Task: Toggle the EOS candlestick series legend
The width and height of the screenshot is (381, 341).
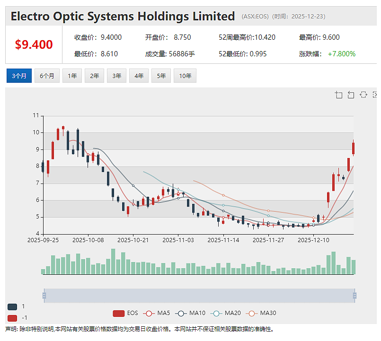Action: (x=125, y=313)
